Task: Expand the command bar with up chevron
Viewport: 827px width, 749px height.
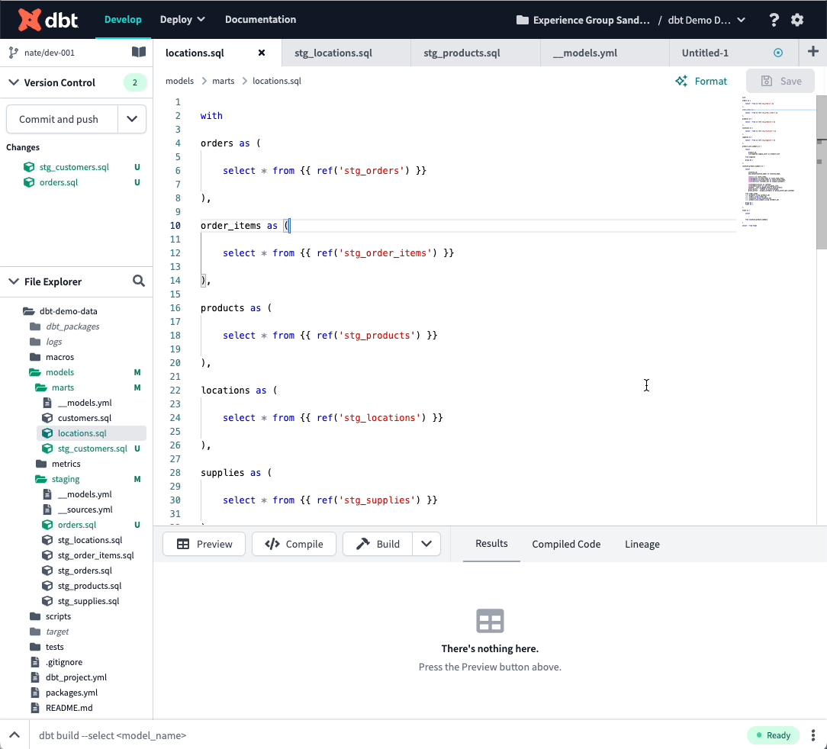Action: (14, 735)
